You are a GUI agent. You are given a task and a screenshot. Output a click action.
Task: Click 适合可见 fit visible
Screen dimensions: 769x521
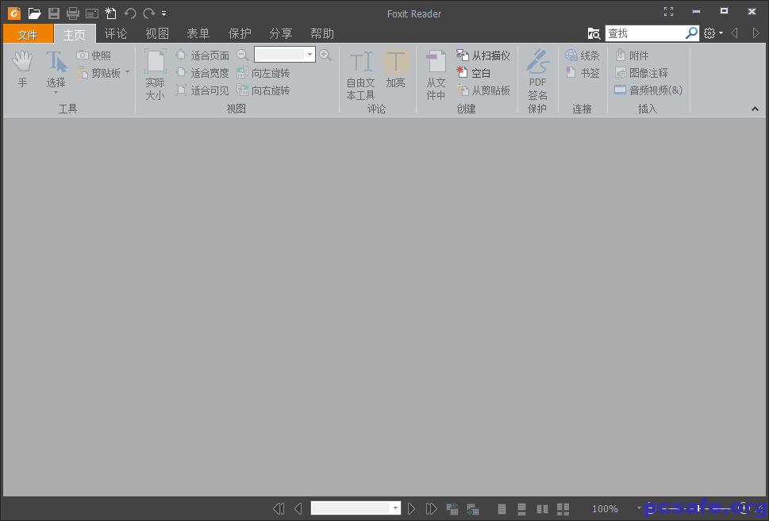tap(202, 90)
